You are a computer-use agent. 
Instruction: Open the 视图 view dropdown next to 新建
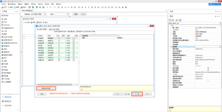point(68,14)
